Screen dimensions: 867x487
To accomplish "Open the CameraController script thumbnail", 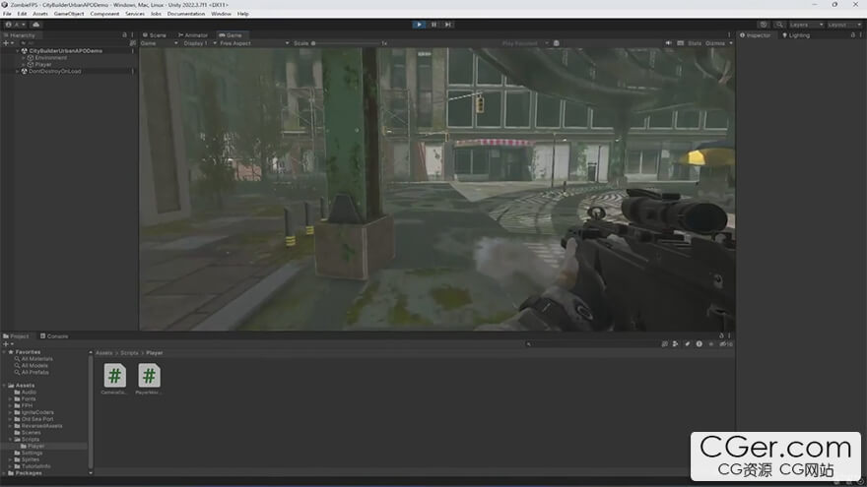I will pyautogui.click(x=114, y=376).
